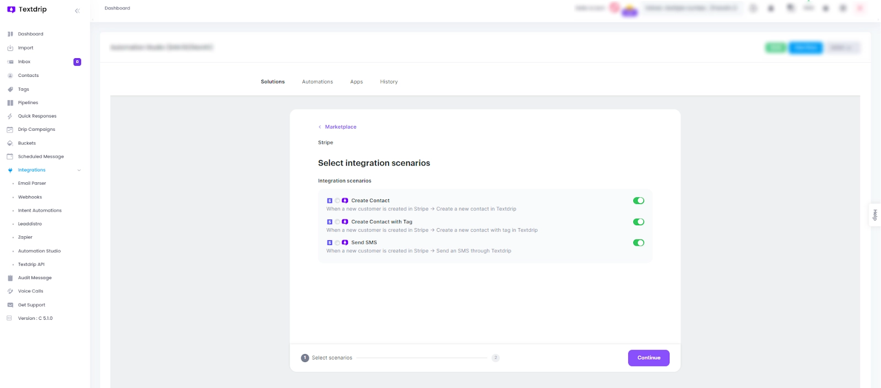
Task: Open the Zapier integration item
Action: click(25, 237)
